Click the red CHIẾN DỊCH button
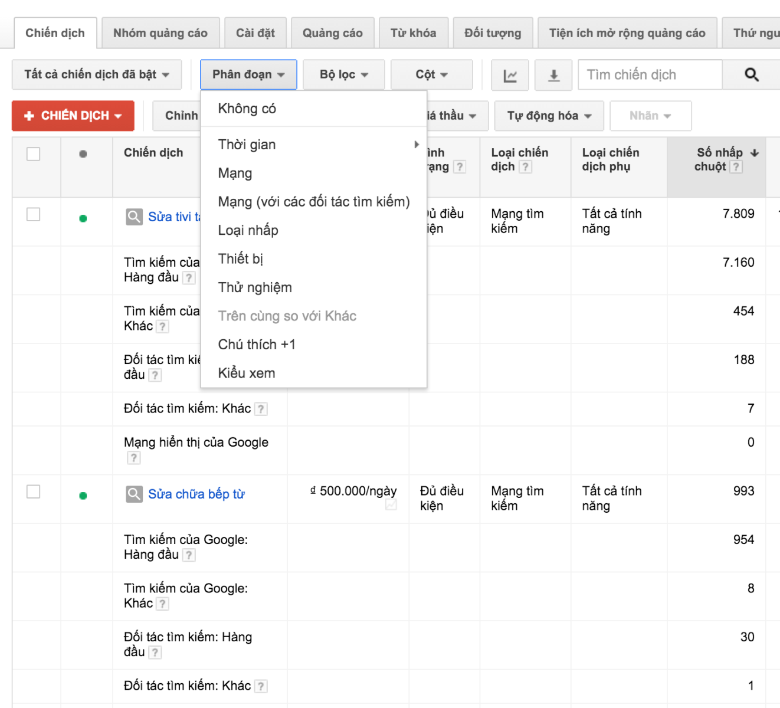The height and width of the screenshot is (708, 780). (73, 116)
